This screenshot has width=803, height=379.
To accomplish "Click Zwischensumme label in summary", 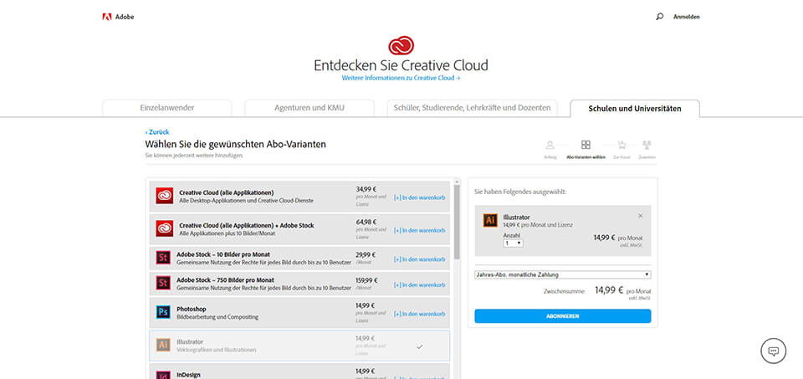I will tap(565, 291).
